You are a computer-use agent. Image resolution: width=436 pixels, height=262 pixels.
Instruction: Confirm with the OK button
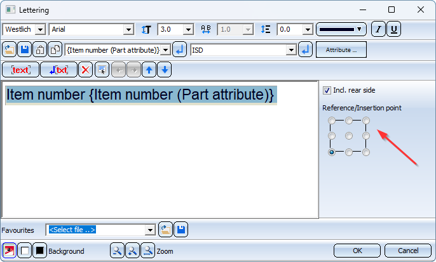click(357, 251)
